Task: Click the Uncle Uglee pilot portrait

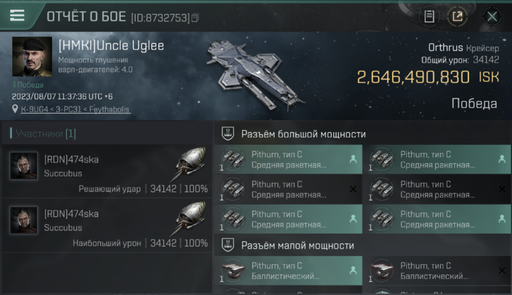Action: [32, 57]
